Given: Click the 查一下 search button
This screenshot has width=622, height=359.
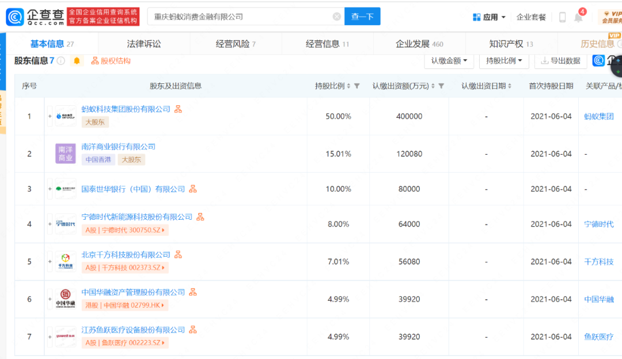Looking at the screenshot, I should 362,17.
